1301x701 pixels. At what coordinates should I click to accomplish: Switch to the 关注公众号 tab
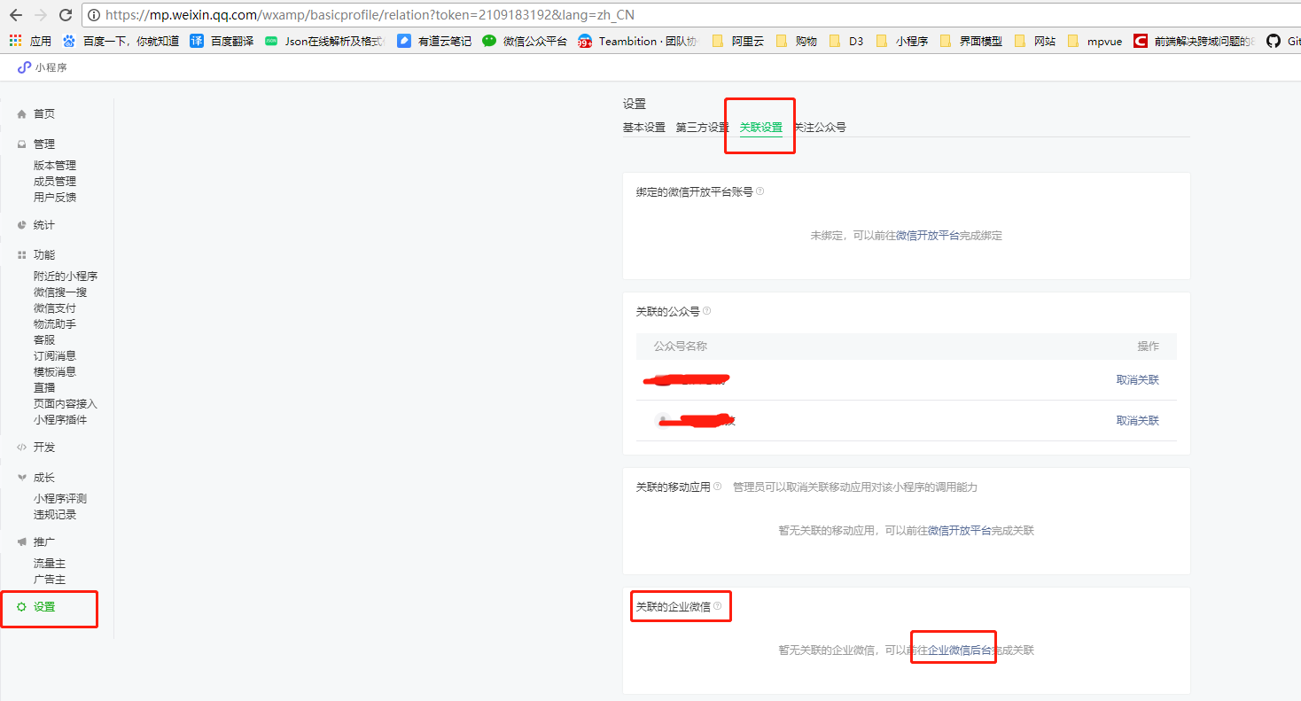pyautogui.click(x=820, y=128)
